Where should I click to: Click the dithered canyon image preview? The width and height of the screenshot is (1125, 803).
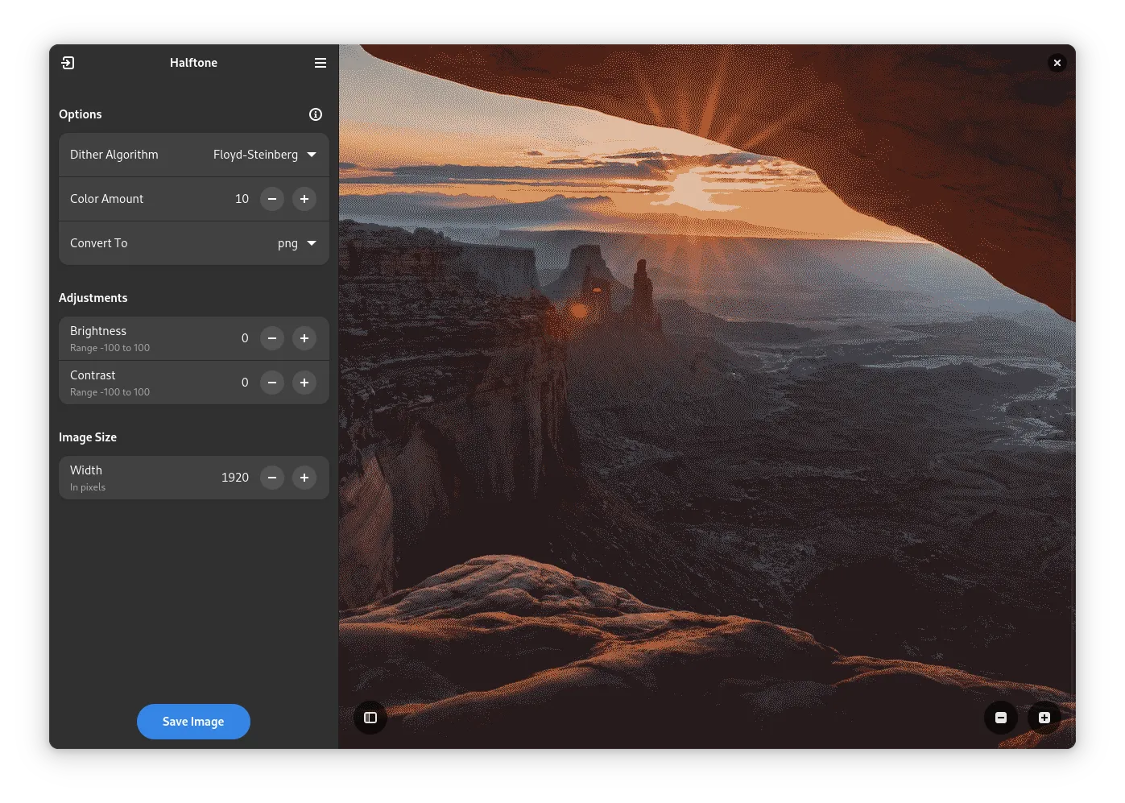coord(706,403)
